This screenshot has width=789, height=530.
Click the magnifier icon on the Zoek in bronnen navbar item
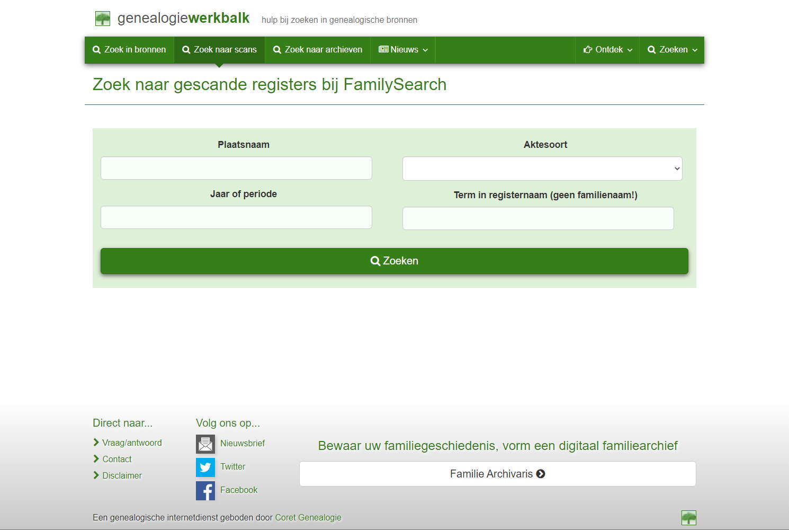(x=96, y=50)
